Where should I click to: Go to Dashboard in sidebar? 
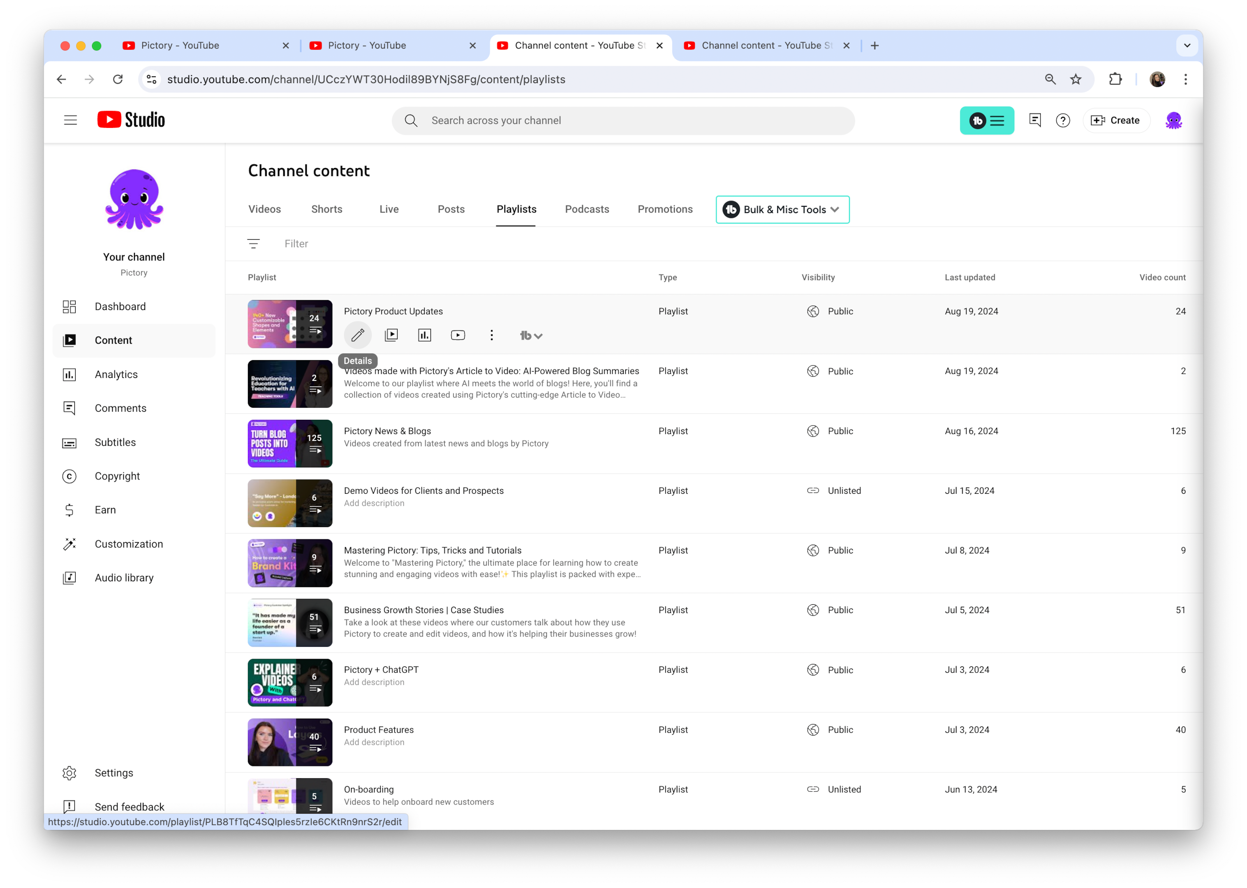(x=134, y=307)
